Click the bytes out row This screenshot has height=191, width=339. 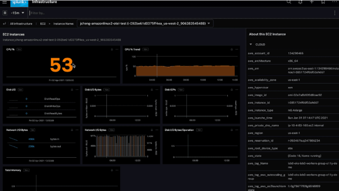tap(41, 147)
